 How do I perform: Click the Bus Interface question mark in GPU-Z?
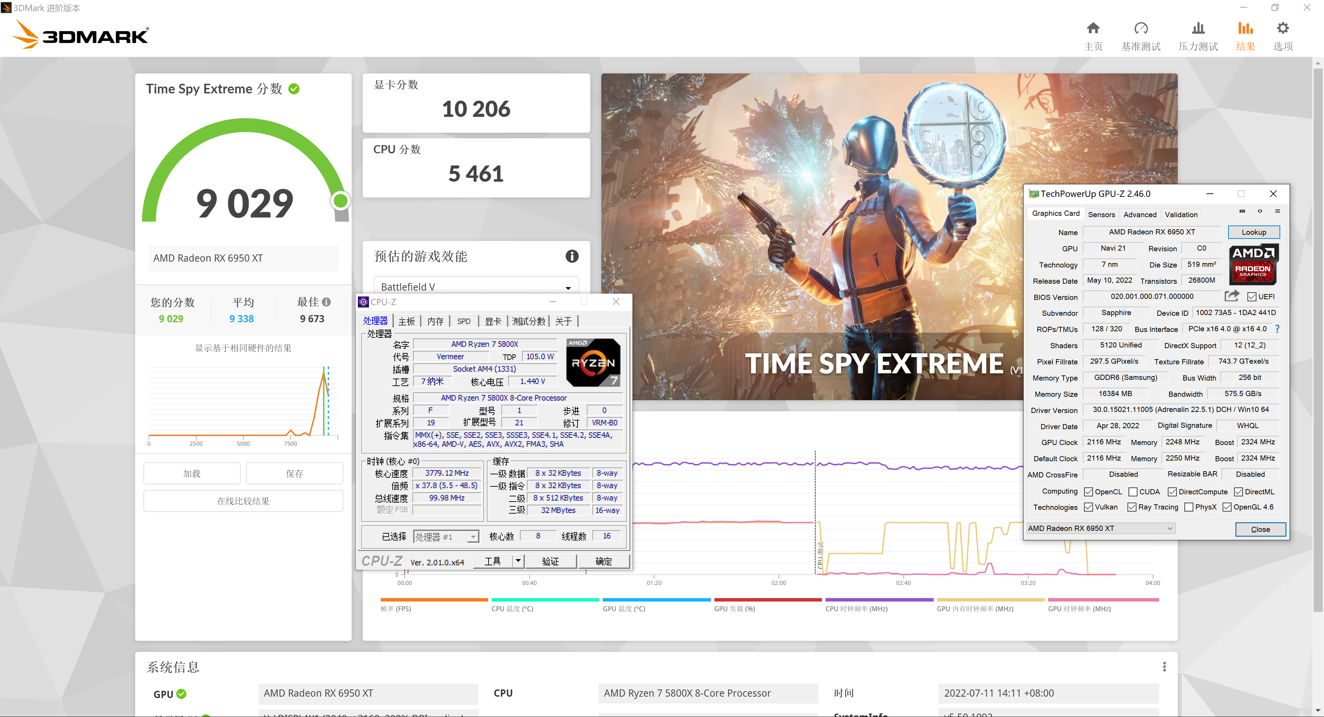click(1277, 329)
